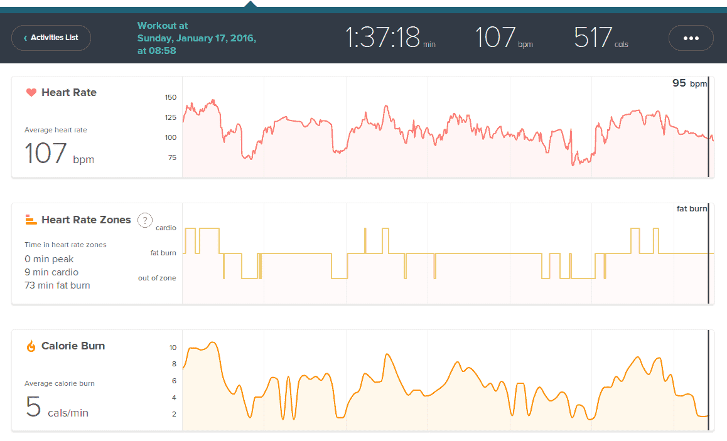Click the Calorie Burn panel title
Screen dimensions: 727x441
[x=73, y=346]
